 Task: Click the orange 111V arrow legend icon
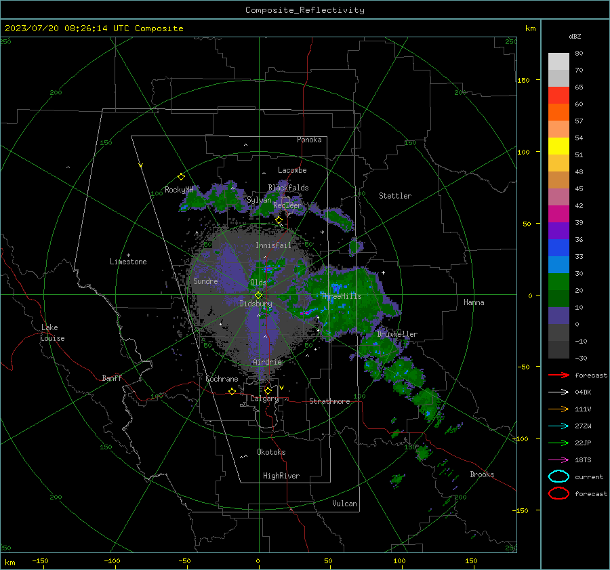[x=558, y=409]
